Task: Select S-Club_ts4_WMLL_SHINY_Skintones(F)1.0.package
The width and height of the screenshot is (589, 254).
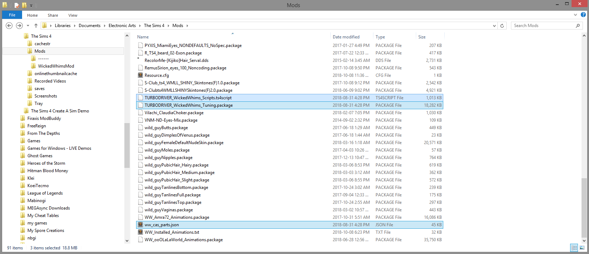Action: pyautogui.click(x=192, y=83)
